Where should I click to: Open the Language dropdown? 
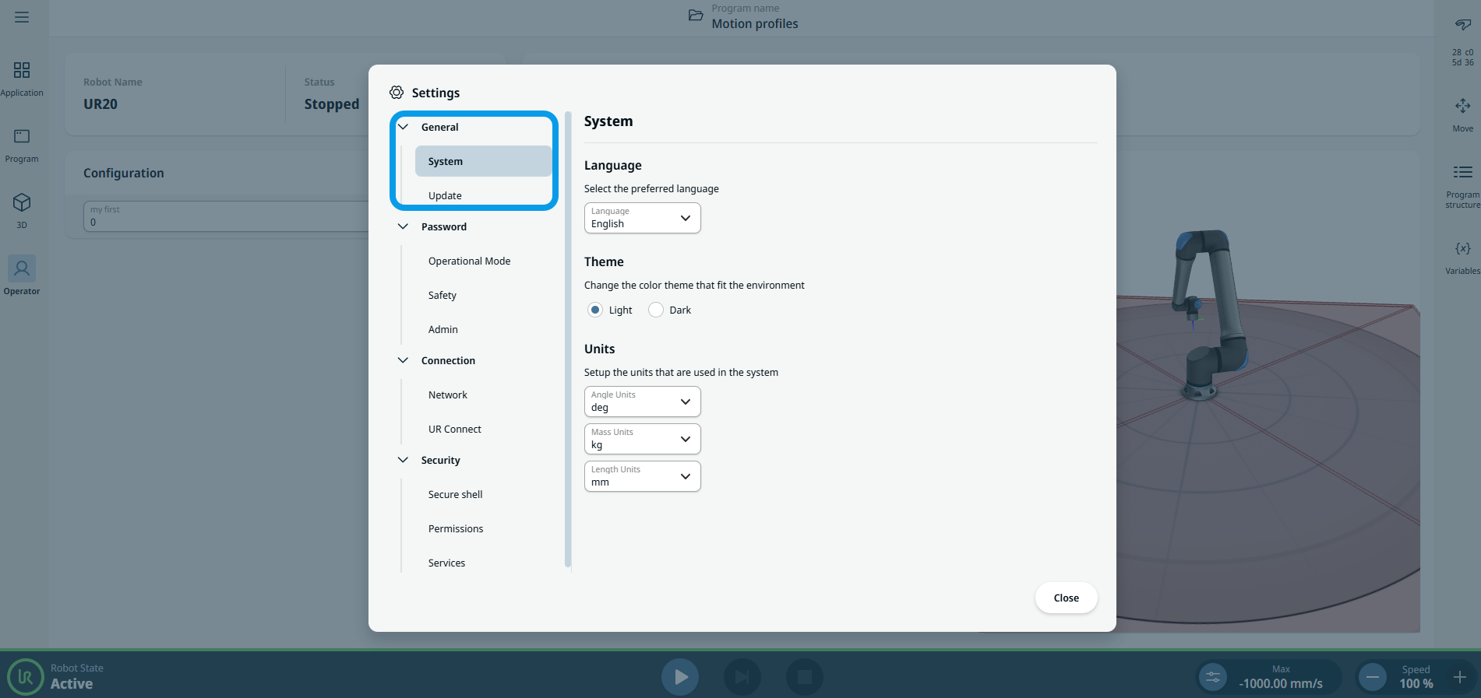coord(642,218)
